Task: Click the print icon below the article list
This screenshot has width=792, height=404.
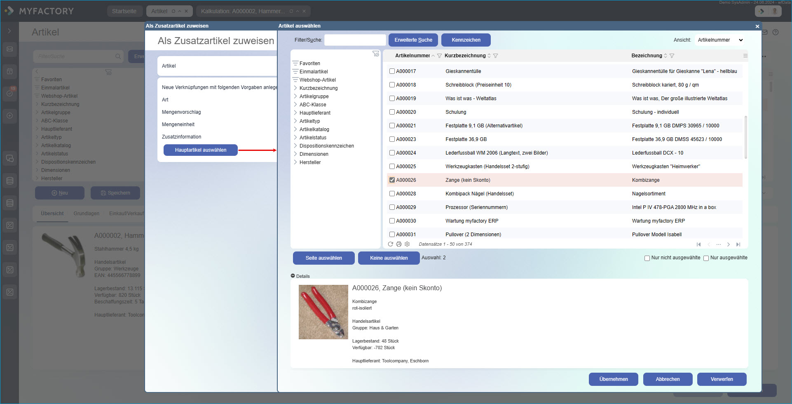Action: pyautogui.click(x=399, y=244)
